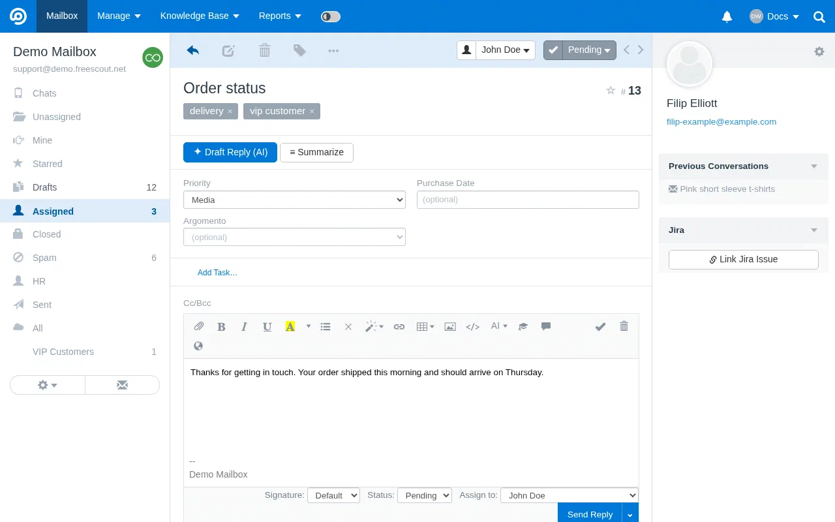
Task: Open the Manage menu
Action: (119, 16)
